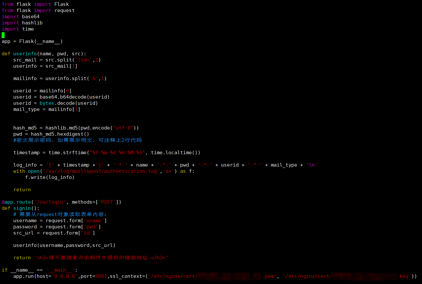Click the src_mail = src.split line
This screenshot has width=422, height=284.
click(57, 60)
